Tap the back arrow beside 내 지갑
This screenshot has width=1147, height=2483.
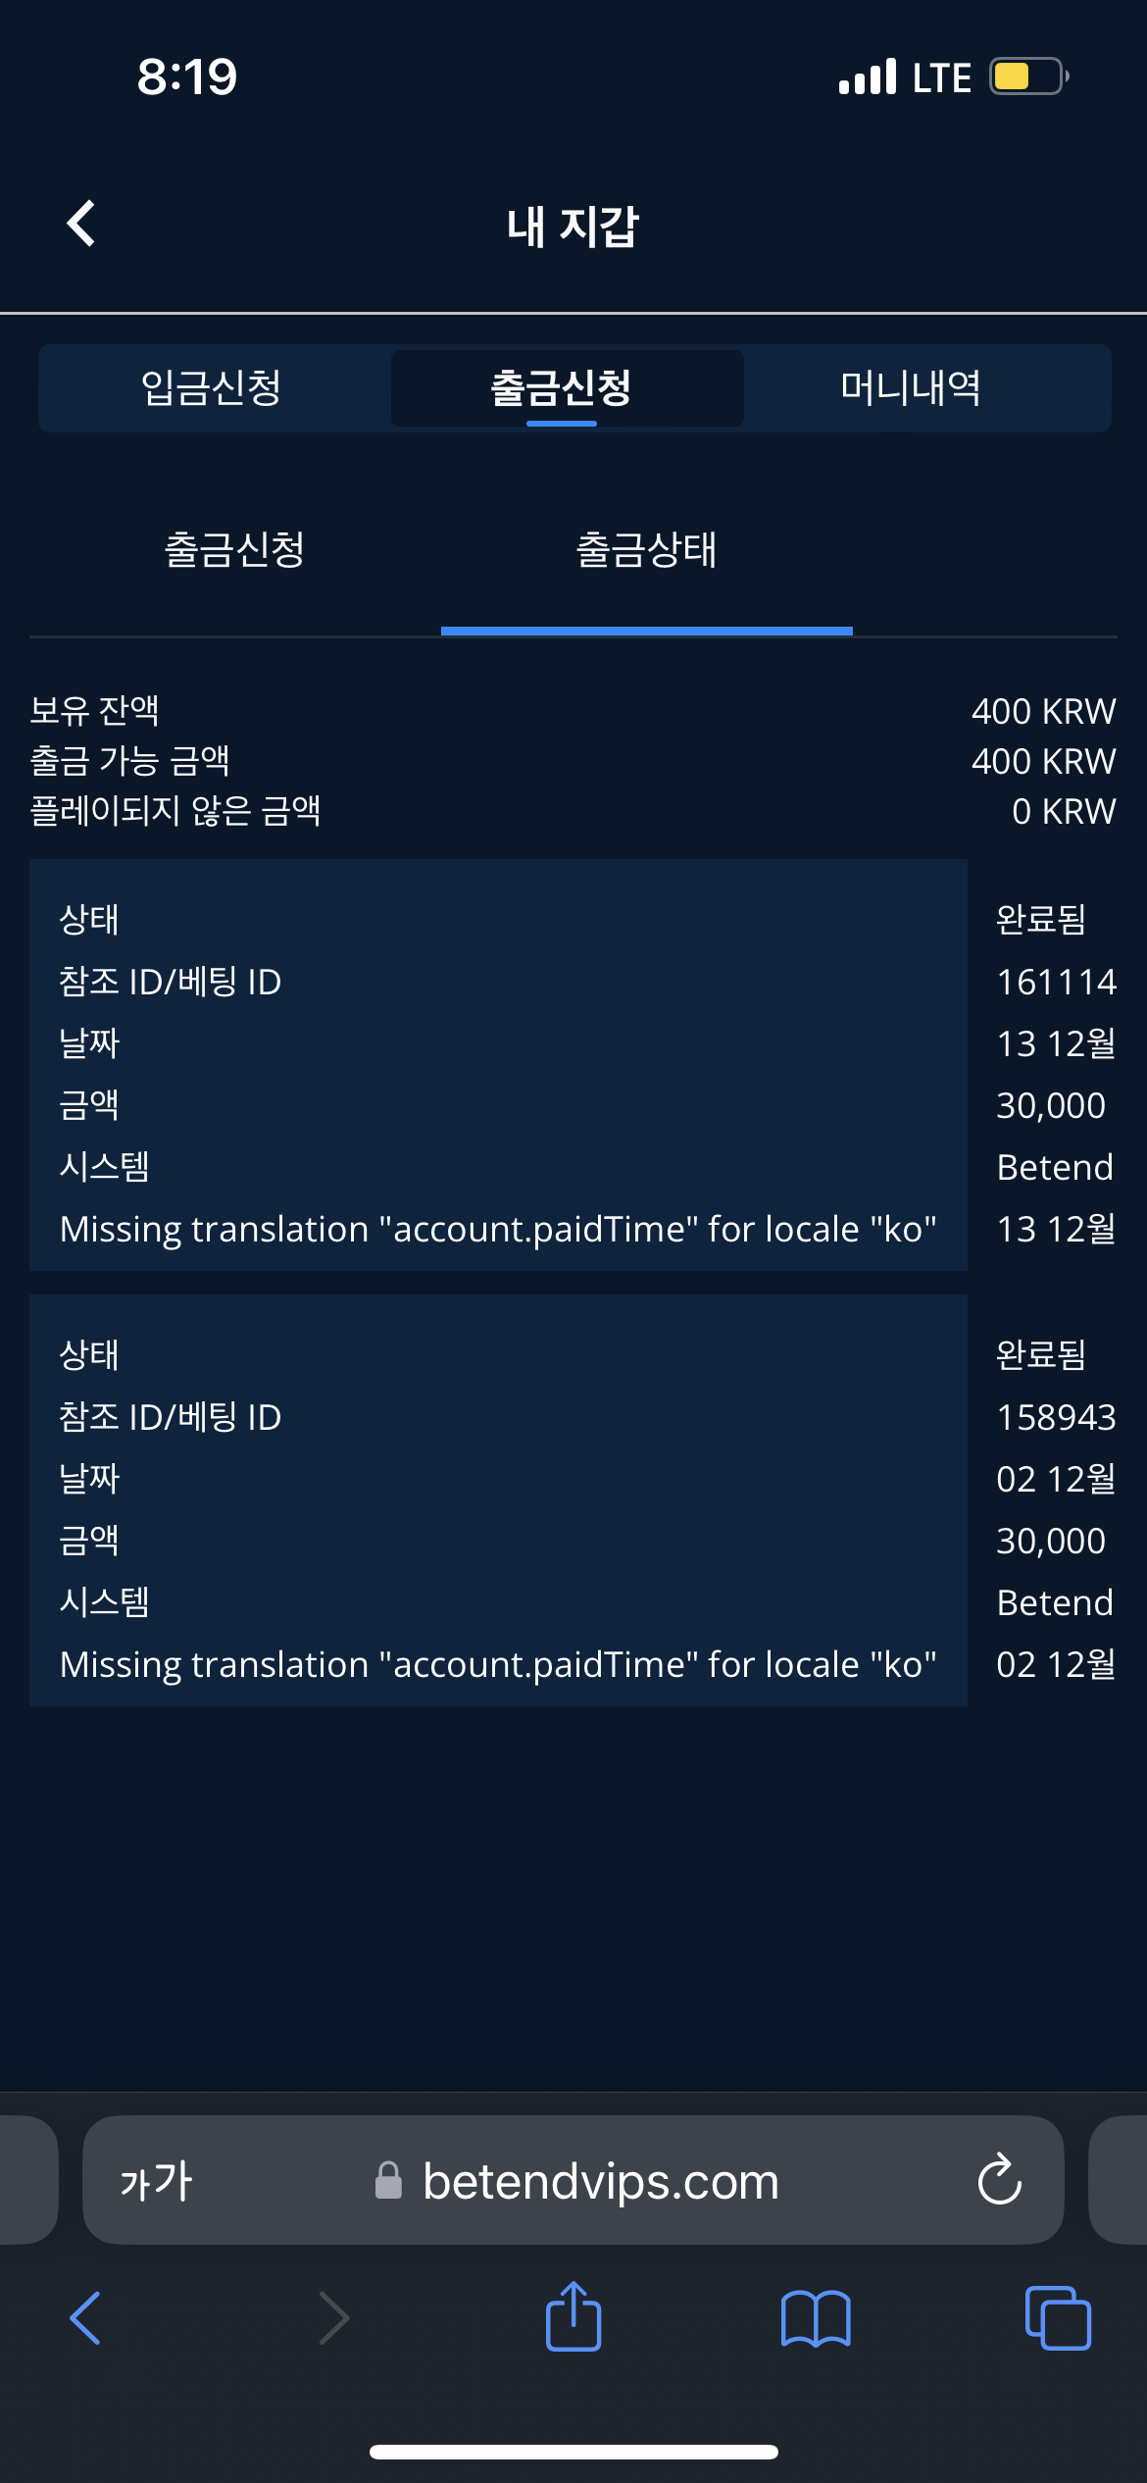(81, 224)
